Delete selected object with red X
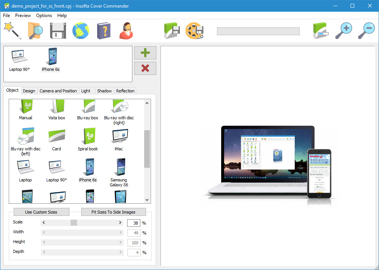This screenshot has width=379, height=270. click(x=145, y=68)
